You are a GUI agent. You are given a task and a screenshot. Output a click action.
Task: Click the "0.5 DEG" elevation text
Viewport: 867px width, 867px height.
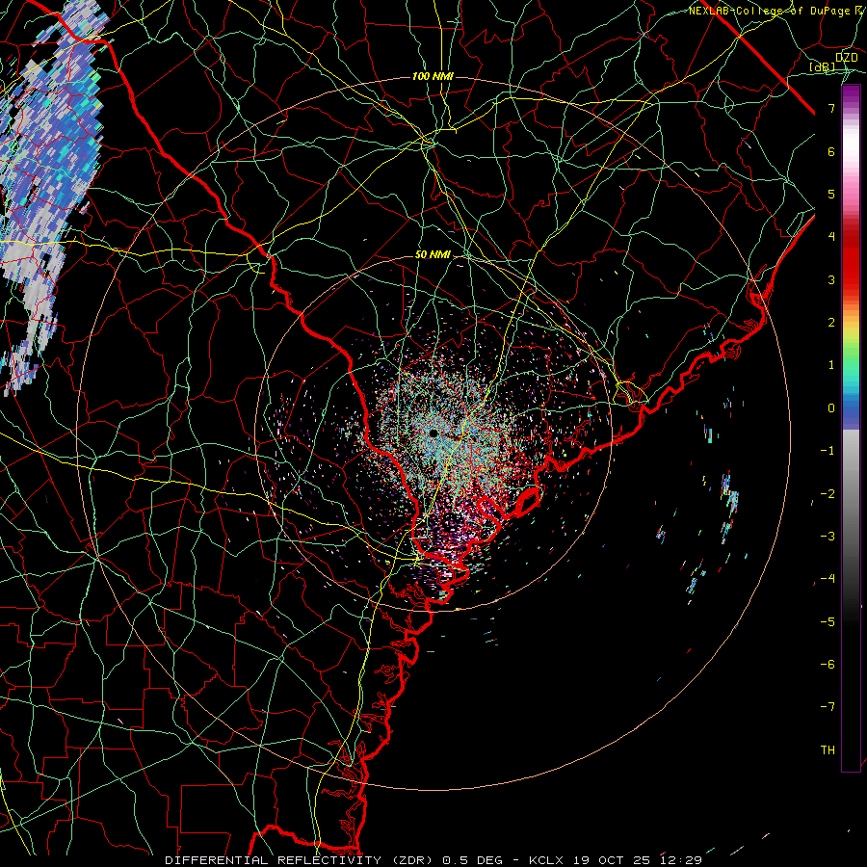tap(472, 860)
